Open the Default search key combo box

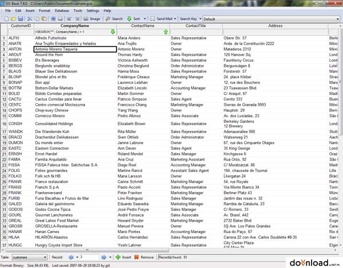[x=271, y=19]
